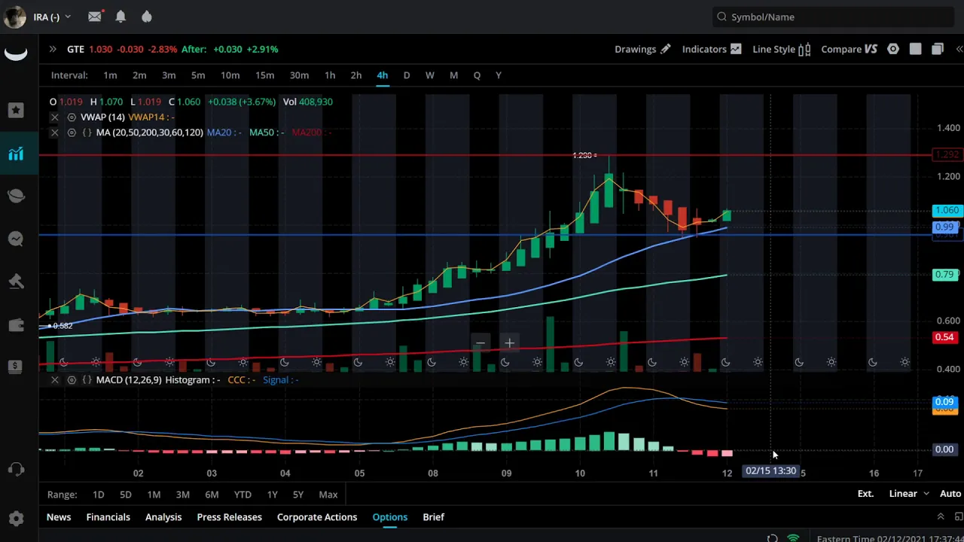This screenshot has width=964, height=542.
Task: Switch to the Brief tab
Action: coord(433,517)
